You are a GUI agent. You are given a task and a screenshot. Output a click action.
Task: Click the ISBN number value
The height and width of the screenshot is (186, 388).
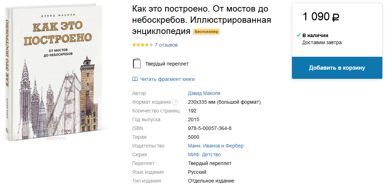click(x=210, y=128)
